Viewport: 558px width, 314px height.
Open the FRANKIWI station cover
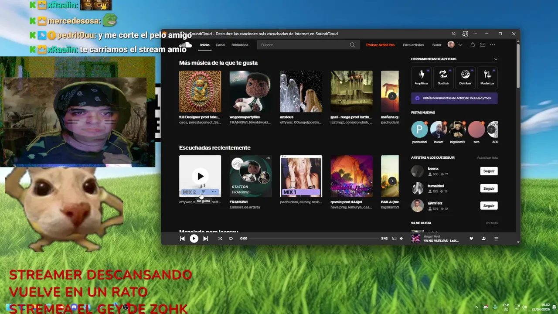pyautogui.click(x=251, y=176)
